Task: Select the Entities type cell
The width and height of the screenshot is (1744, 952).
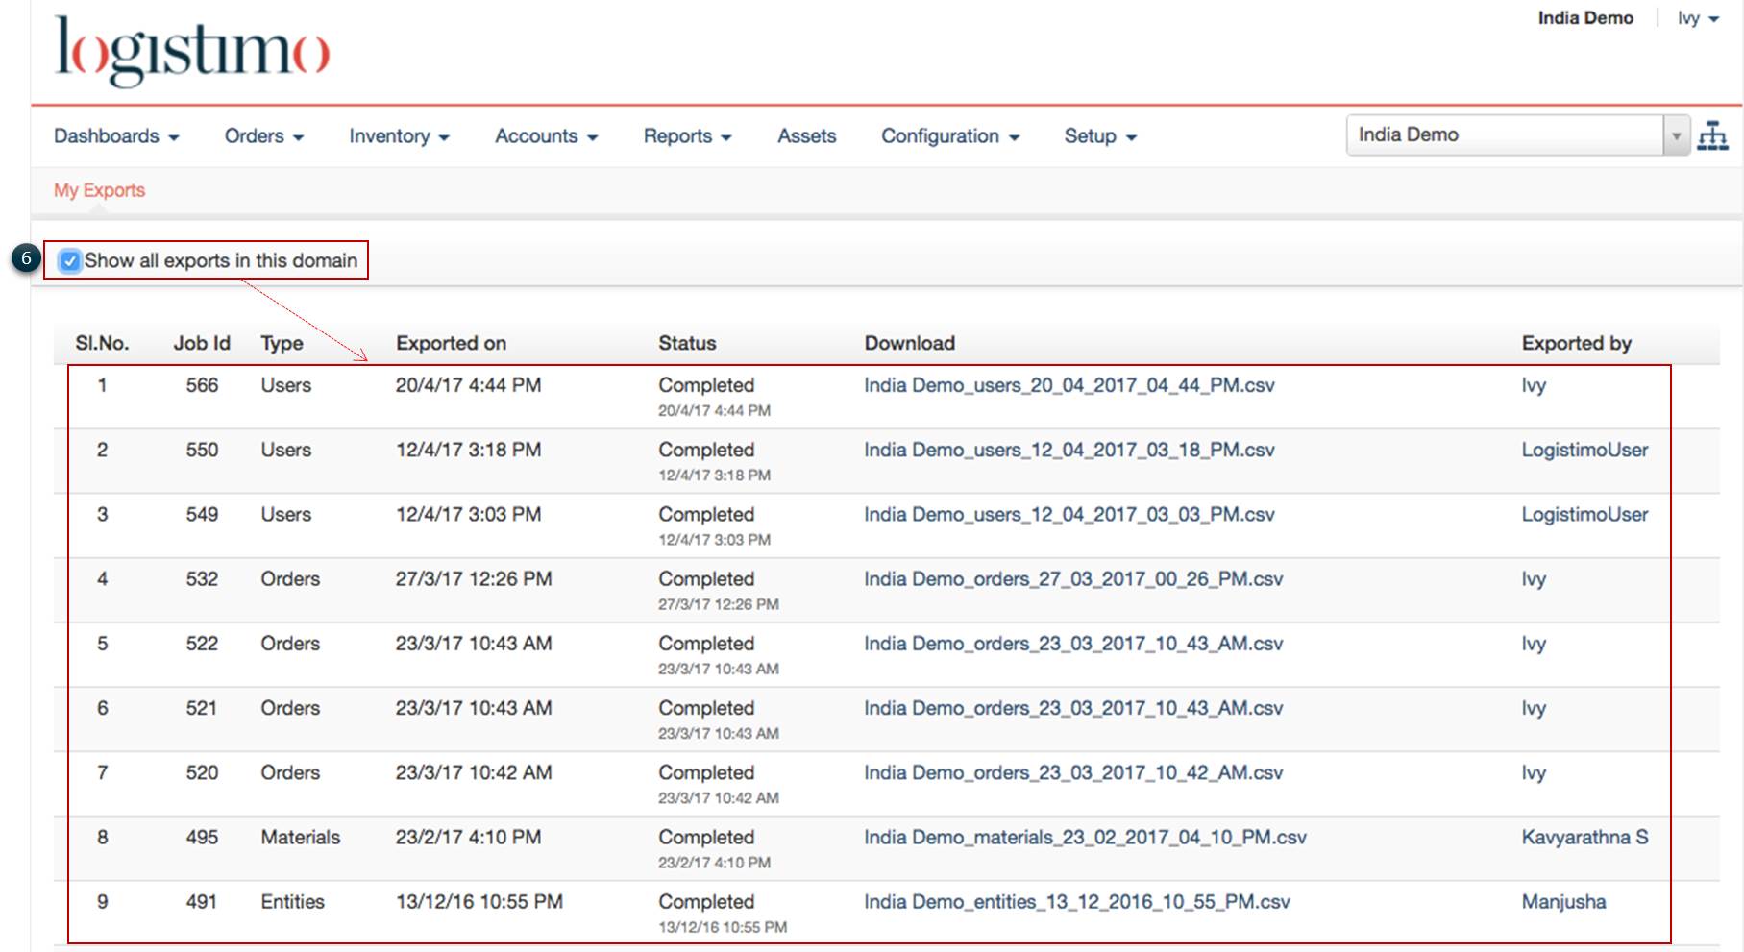Action: coord(292,901)
